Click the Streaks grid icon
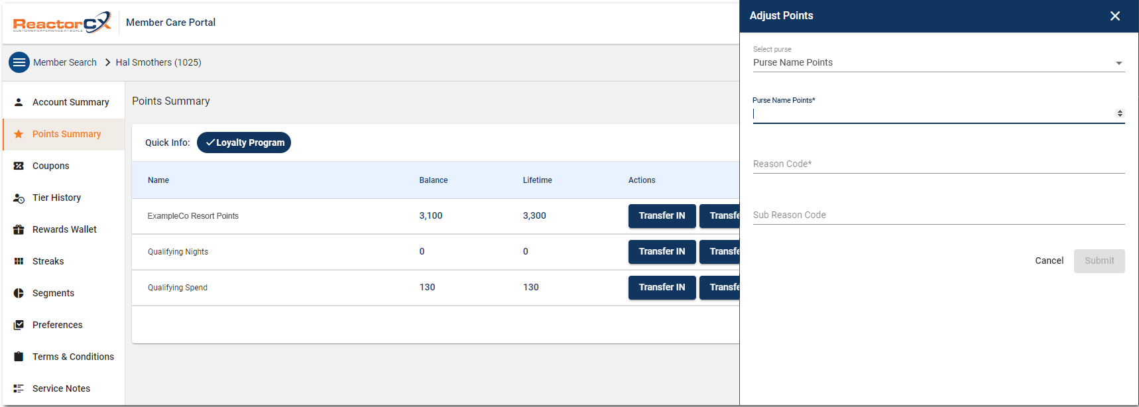 [x=19, y=261]
